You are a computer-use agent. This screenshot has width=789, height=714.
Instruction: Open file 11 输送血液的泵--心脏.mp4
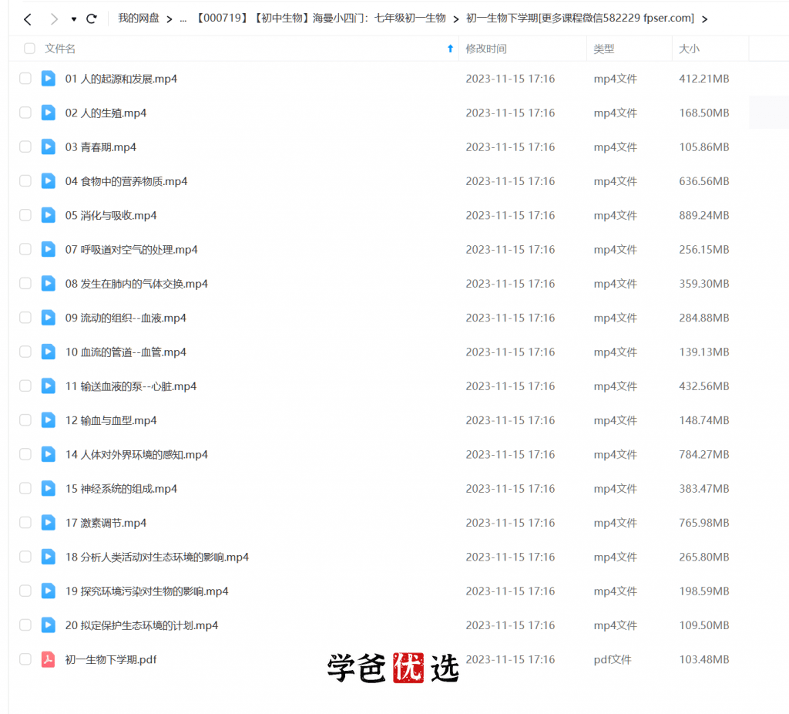coord(131,386)
